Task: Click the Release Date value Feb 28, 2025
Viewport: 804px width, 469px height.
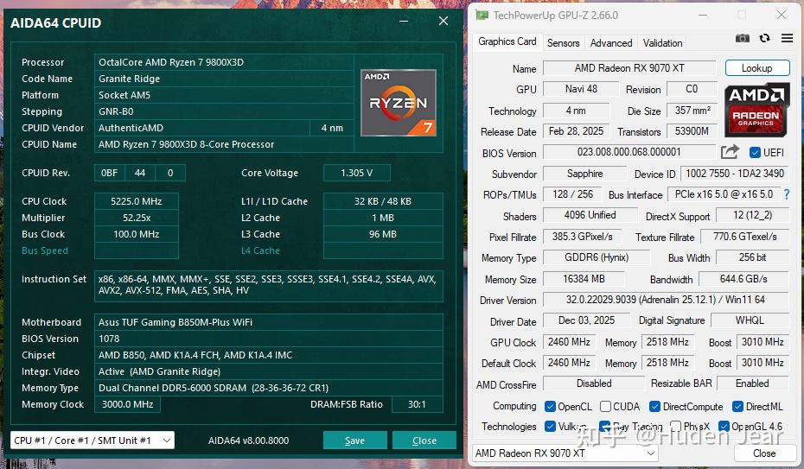Action: (577, 131)
